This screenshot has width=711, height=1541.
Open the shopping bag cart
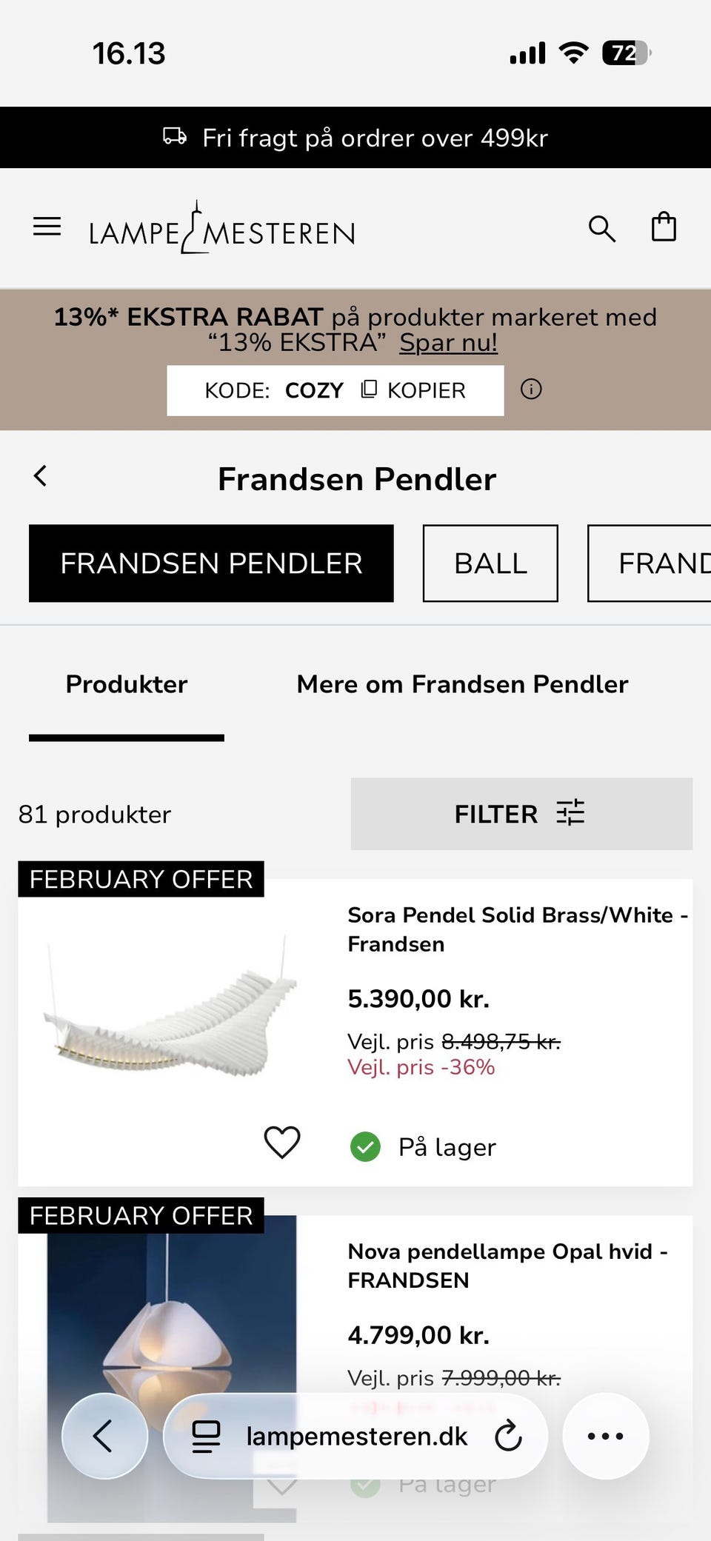click(x=664, y=227)
